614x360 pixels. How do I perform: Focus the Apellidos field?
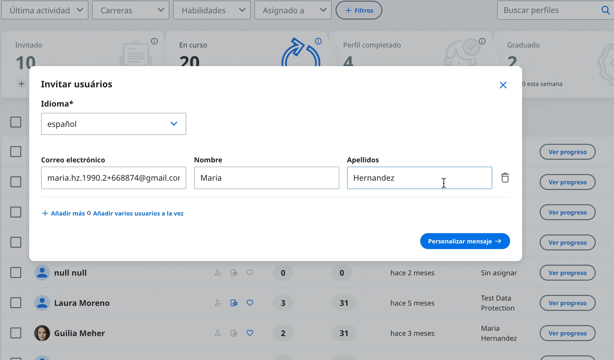(x=420, y=178)
